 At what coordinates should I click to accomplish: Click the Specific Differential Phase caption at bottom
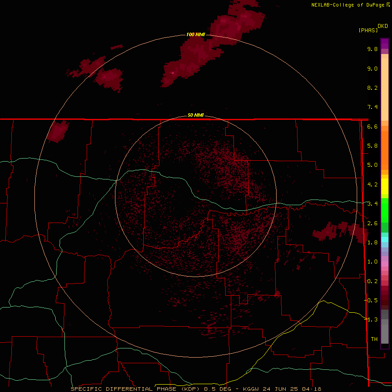[196, 389]
